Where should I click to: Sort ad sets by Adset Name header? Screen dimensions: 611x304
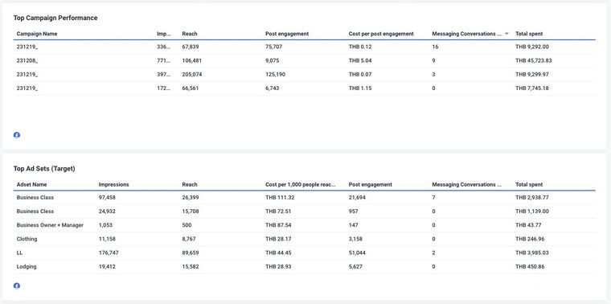31,185
